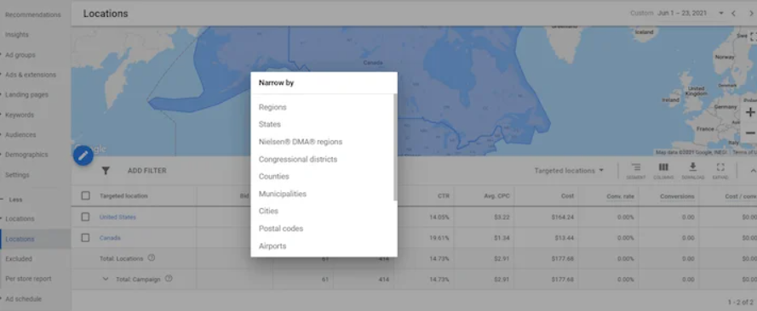Click the filter funnel icon
This screenshot has height=311, width=757.
tap(106, 171)
